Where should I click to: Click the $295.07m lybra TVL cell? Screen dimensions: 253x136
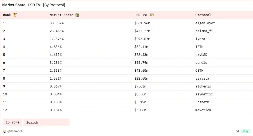click(142, 39)
